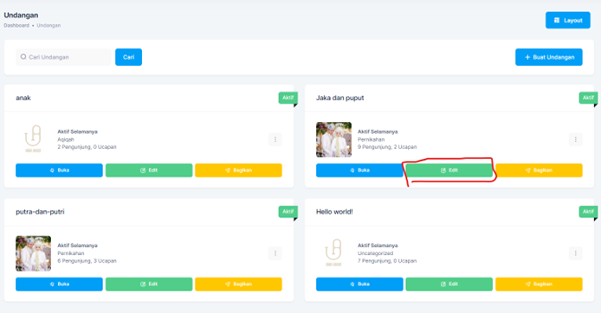This screenshot has height=313, width=601.
Task: Click Edit on the putra-dan-putri card
Action: [149, 284]
